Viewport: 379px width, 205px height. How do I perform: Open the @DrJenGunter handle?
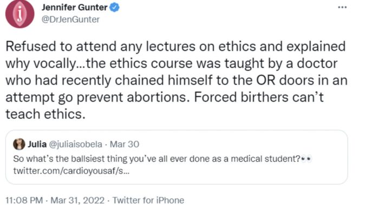(70, 19)
